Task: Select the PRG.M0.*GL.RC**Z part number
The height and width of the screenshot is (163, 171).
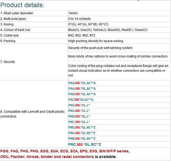Action: pyautogui.click(x=82, y=128)
